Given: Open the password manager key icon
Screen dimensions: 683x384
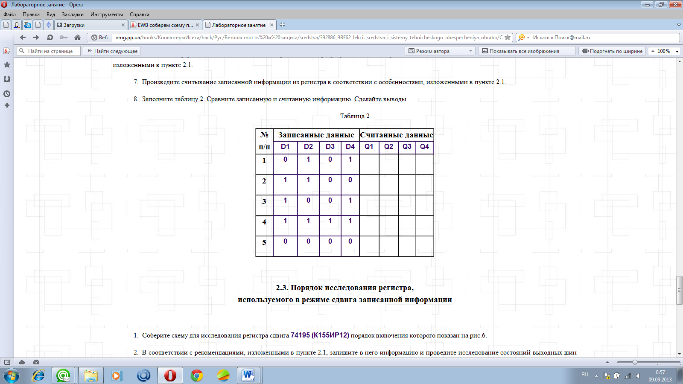Looking at the screenshot, I should click(64, 38).
